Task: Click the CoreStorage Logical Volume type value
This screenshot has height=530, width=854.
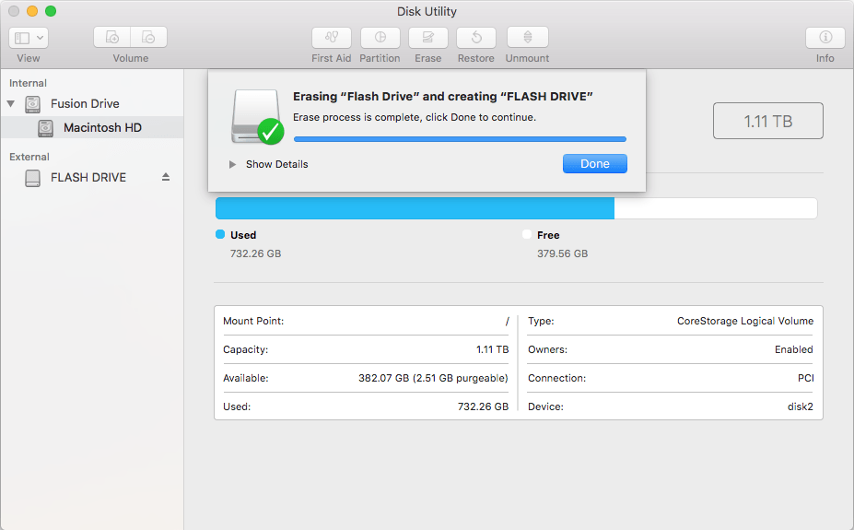Action: point(745,321)
